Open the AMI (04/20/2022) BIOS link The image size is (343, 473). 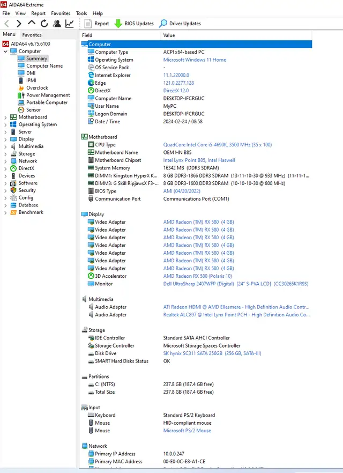pyautogui.click(x=182, y=191)
